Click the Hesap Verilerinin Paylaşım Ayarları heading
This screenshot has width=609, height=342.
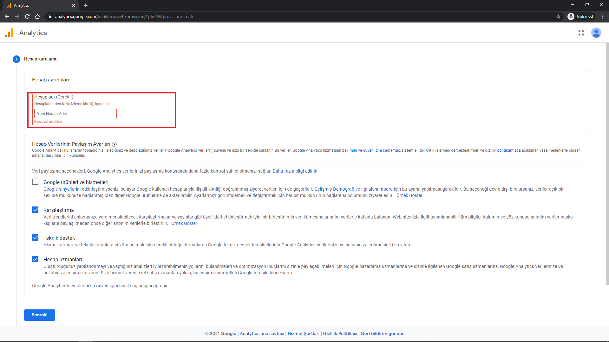click(x=71, y=144)
